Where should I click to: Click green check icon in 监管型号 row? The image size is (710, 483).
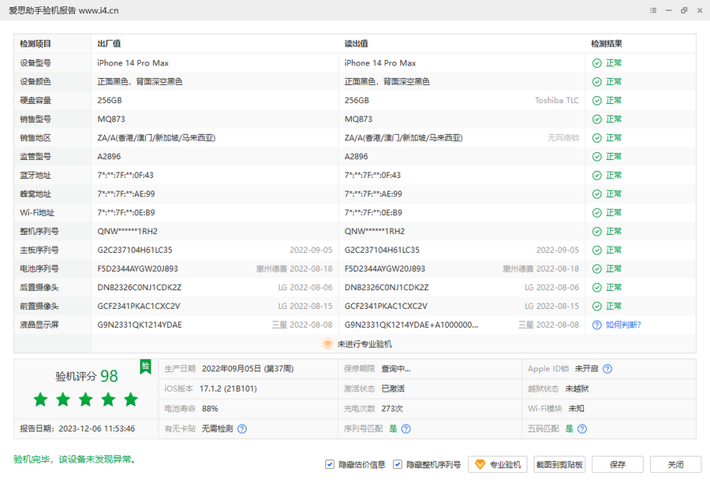[597, 157]
